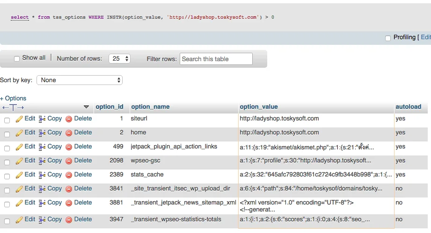431x233 pixels.
Task: Expand the + Options section
Action: (13, 98)
